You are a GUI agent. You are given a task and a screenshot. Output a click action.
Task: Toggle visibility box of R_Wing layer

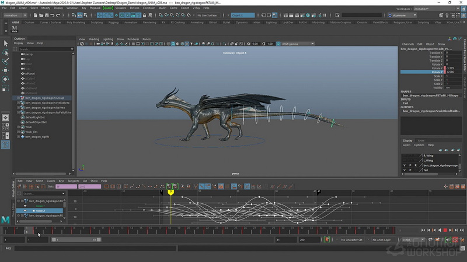[x=404, y=155]
